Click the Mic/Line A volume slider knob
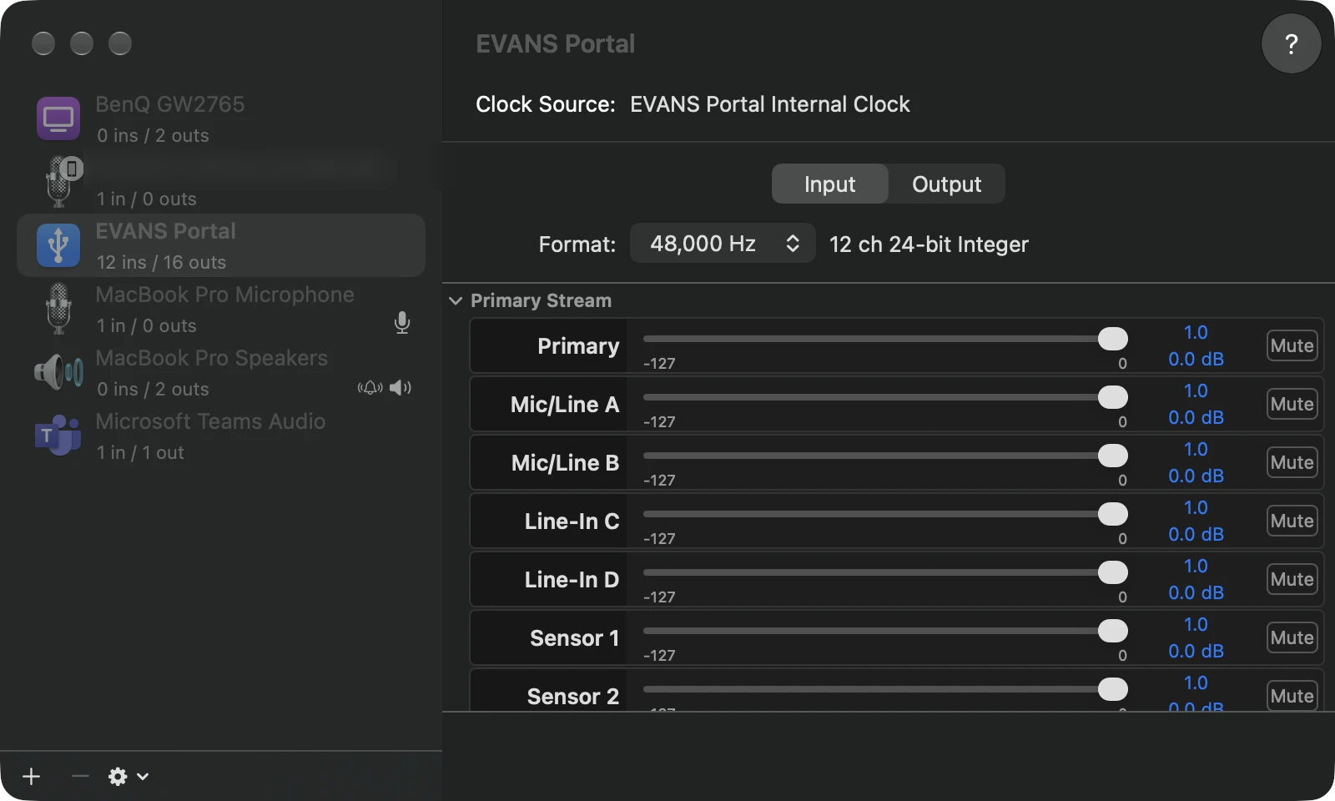This screenshot has height=801, width=1335. tap(1113, 397)
